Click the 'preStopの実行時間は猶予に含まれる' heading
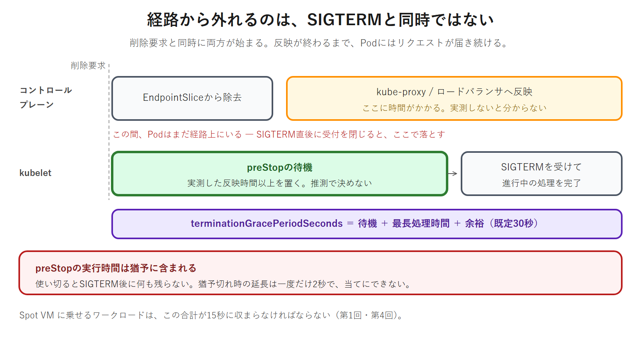The height and width of the screenshot is (344, 641). (116, 268)
